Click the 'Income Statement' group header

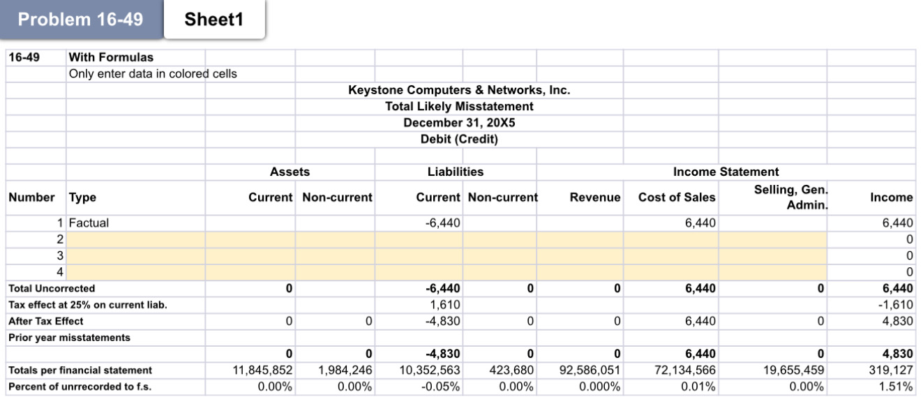(726, 172)
